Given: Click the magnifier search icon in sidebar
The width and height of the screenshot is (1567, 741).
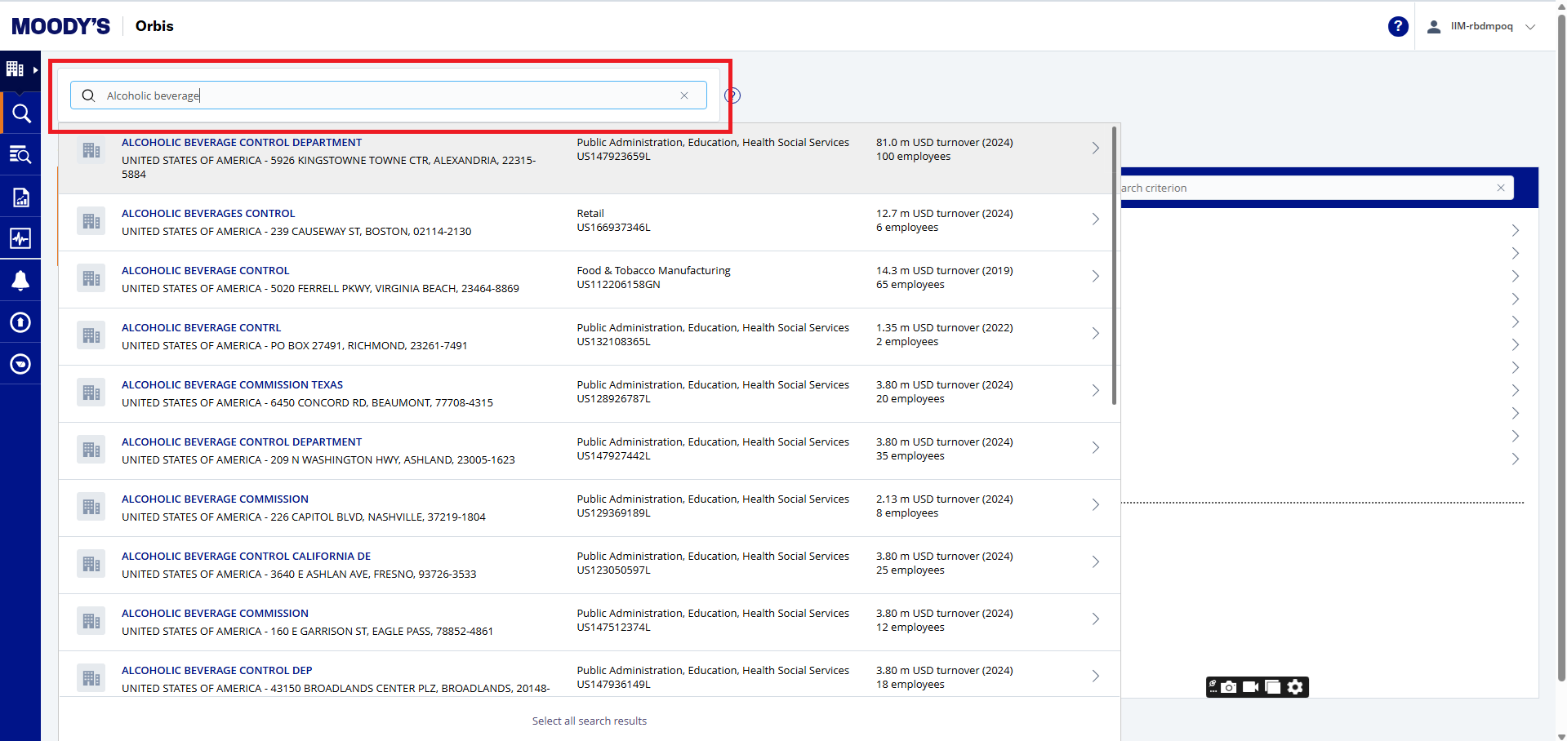Looking at the screenshot, I should [x=20, y=113].
